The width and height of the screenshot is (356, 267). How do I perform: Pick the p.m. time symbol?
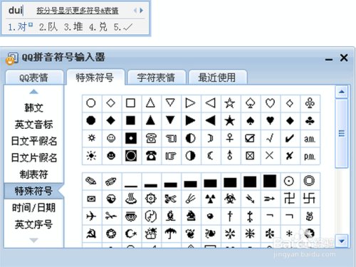[x=310, y=157]
